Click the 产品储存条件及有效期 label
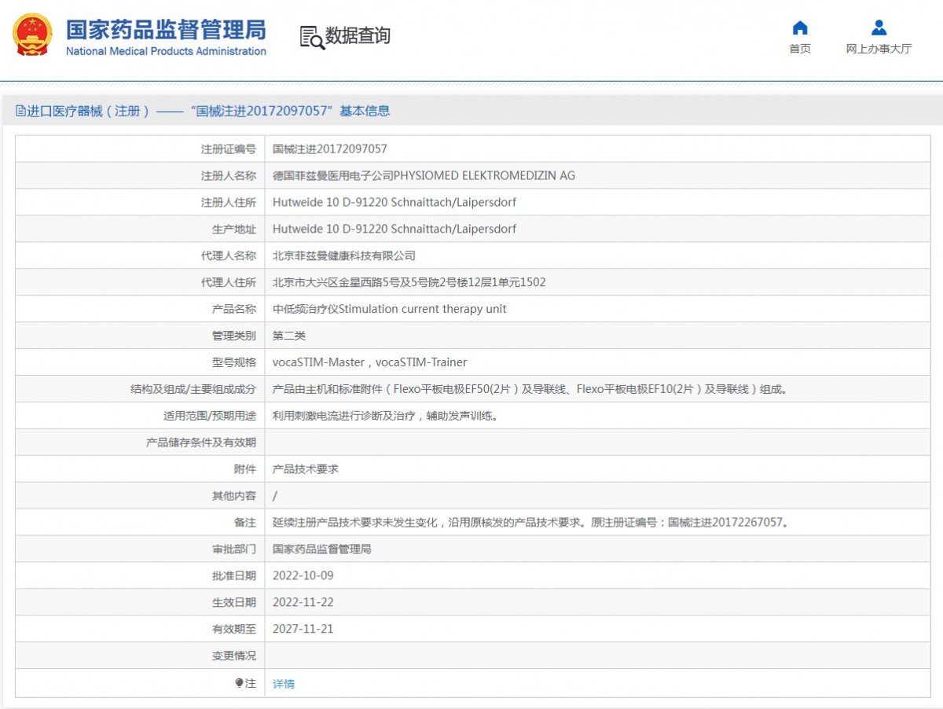The height and width of the screenshot is (709, 943). pos(201,443)
